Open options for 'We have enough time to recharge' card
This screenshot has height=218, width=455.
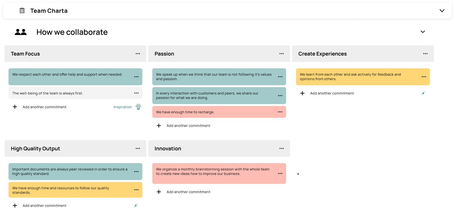pos(280,112)
